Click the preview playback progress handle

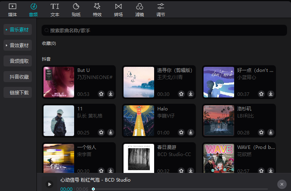(93, 189)
